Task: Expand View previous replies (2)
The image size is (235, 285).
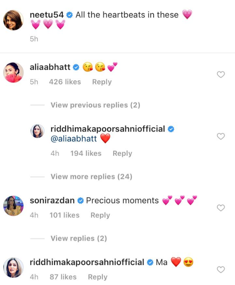Action: pos(95,105)
